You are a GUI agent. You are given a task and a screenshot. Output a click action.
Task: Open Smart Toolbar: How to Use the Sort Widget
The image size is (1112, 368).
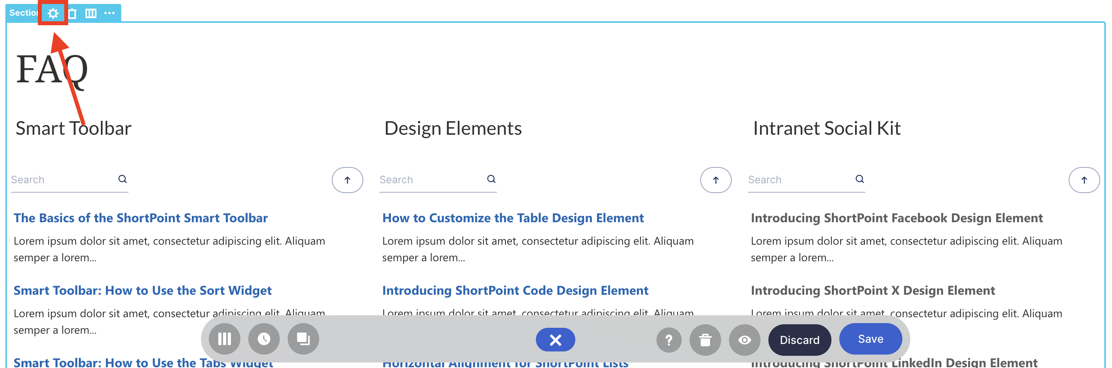[143, 290]
